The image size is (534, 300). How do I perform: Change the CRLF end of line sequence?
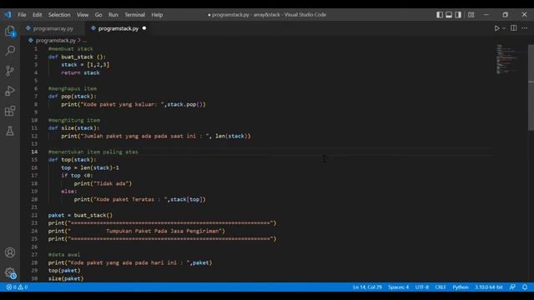point(441,287)
